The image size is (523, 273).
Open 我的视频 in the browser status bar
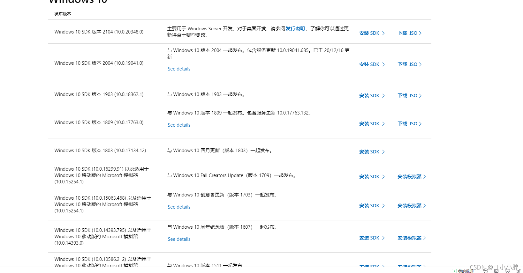pos(463,271)
